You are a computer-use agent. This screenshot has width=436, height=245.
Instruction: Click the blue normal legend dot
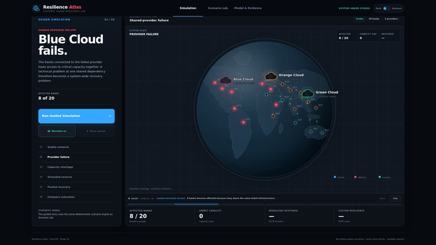coord(335,177)
